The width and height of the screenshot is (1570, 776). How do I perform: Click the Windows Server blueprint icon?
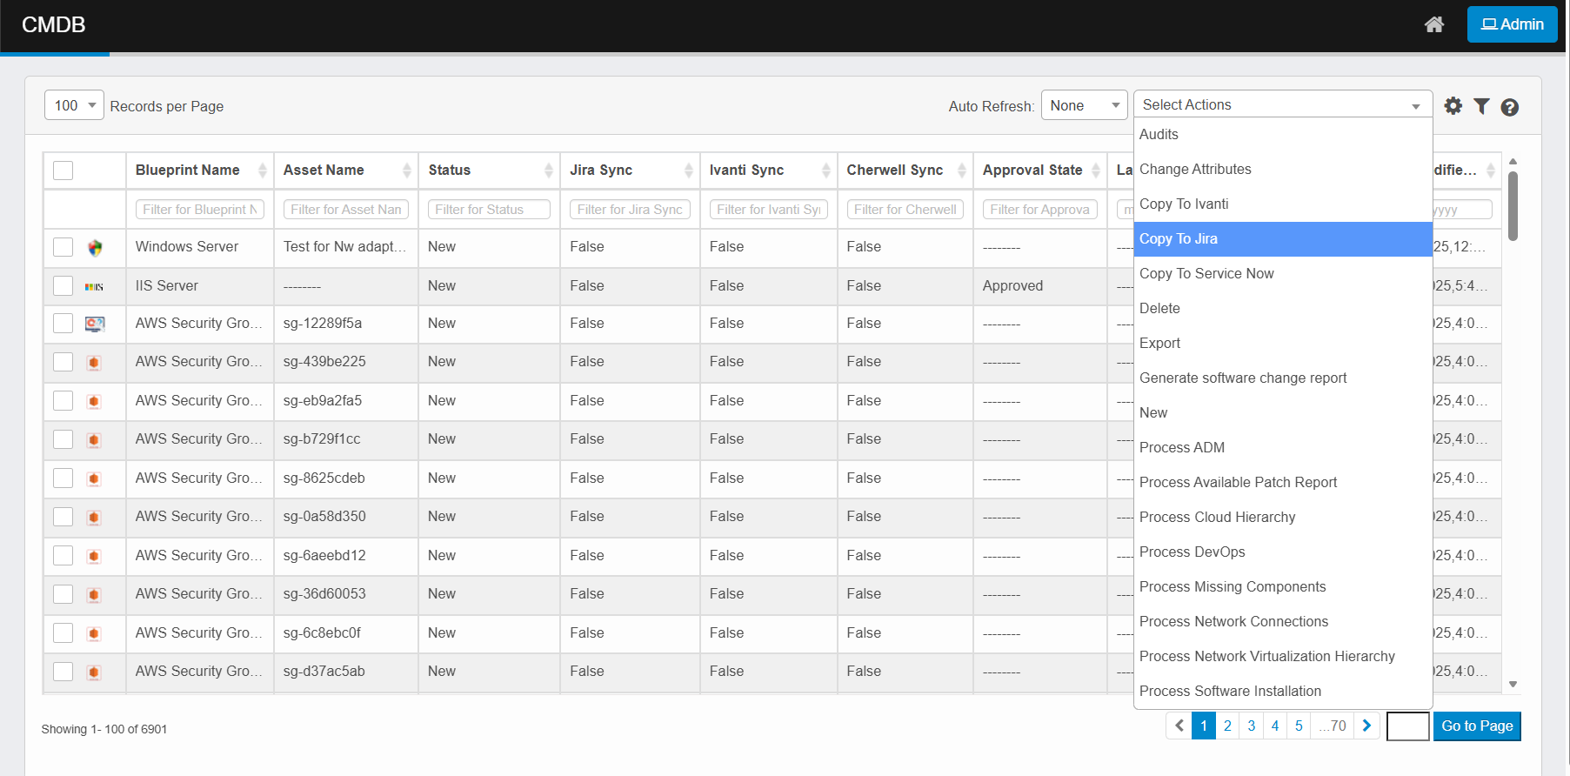pos(95,248)
